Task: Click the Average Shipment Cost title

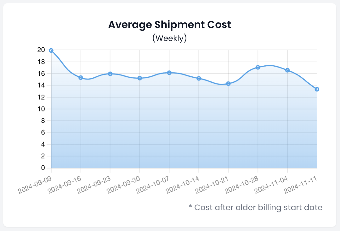Action: [170, 25]
